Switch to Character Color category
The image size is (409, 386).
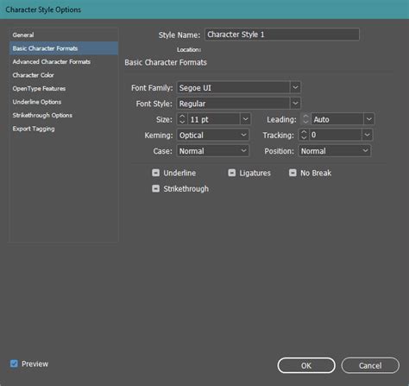tap(64, 75)
